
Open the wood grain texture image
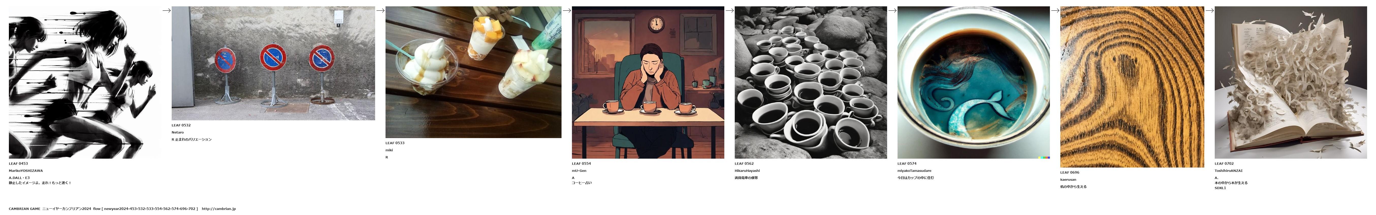tap(1132, 87)
